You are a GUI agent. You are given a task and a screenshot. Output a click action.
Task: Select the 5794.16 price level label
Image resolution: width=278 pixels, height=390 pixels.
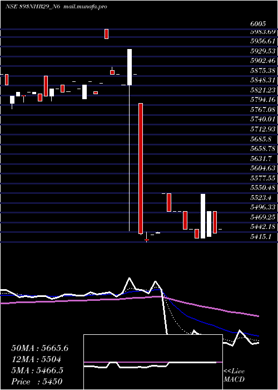tap(262, 100)
